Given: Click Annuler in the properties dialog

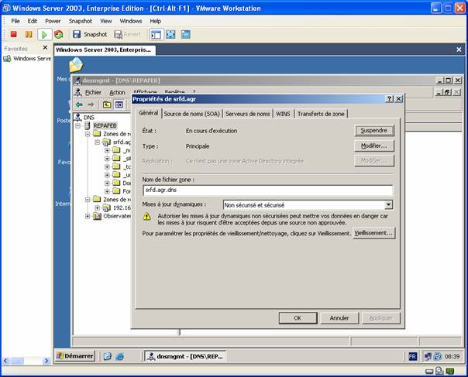Looking at the screenshot, I should (339, 318).
